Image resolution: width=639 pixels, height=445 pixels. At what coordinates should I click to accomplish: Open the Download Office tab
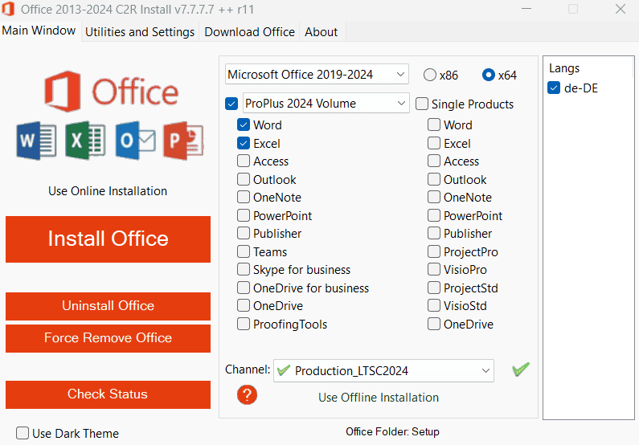(x=249, y=32)
